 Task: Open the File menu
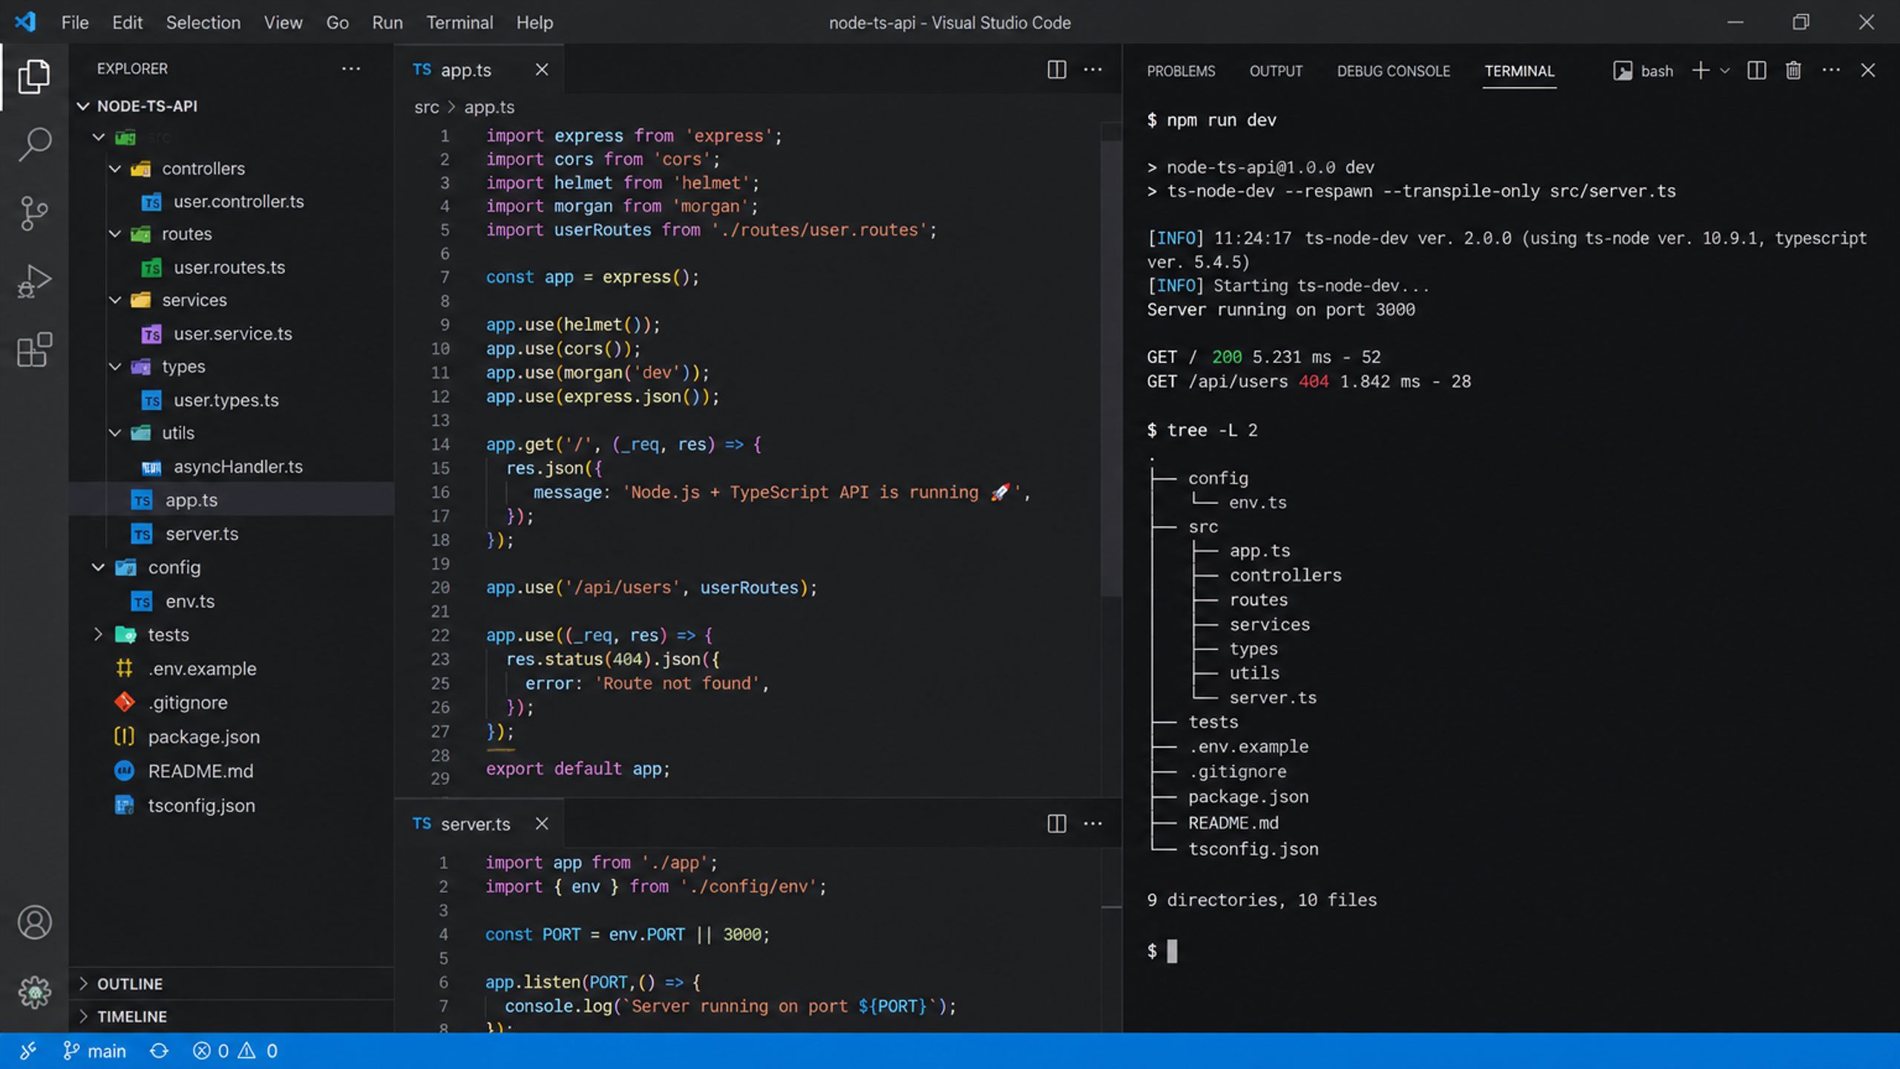point(75,22)
